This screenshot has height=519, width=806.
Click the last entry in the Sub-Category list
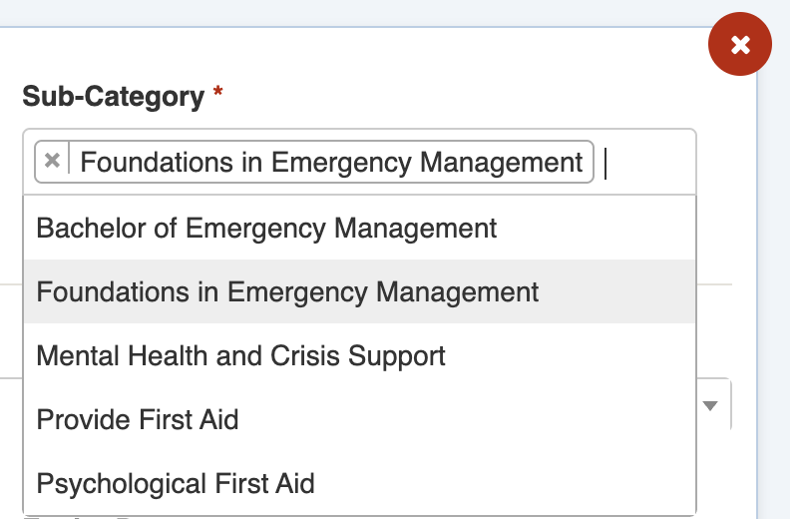point(176,484)
